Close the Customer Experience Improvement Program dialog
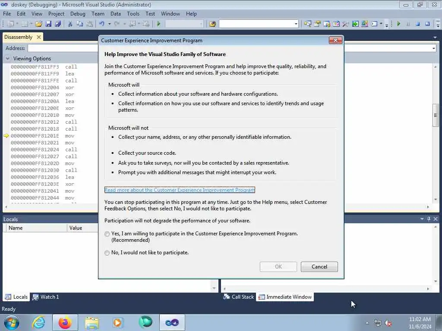Viewport: 442px width, 331px height. 335,40
